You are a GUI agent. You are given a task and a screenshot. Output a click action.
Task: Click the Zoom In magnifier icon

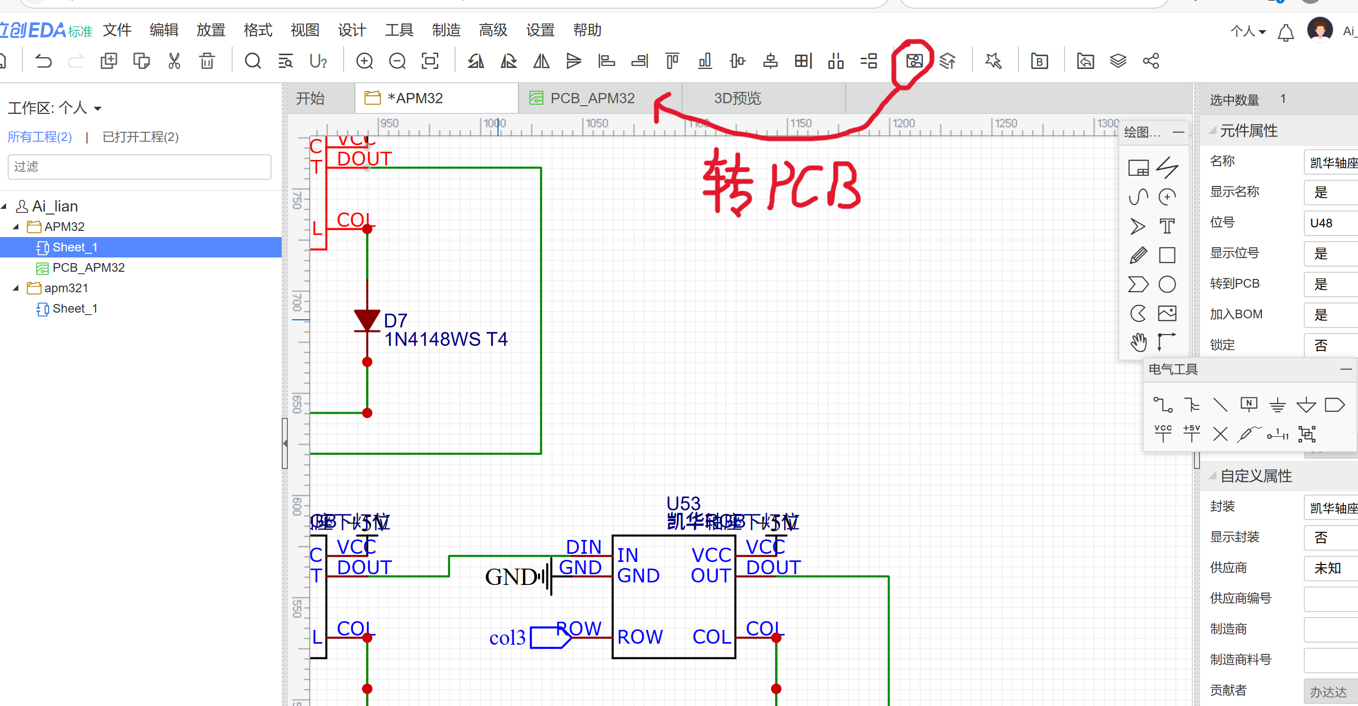364,61
